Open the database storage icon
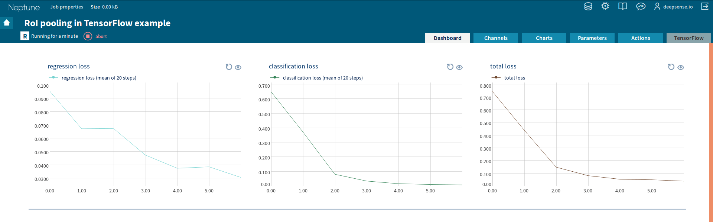The height and width of the screenshot is (222, 713). point(588,7)
